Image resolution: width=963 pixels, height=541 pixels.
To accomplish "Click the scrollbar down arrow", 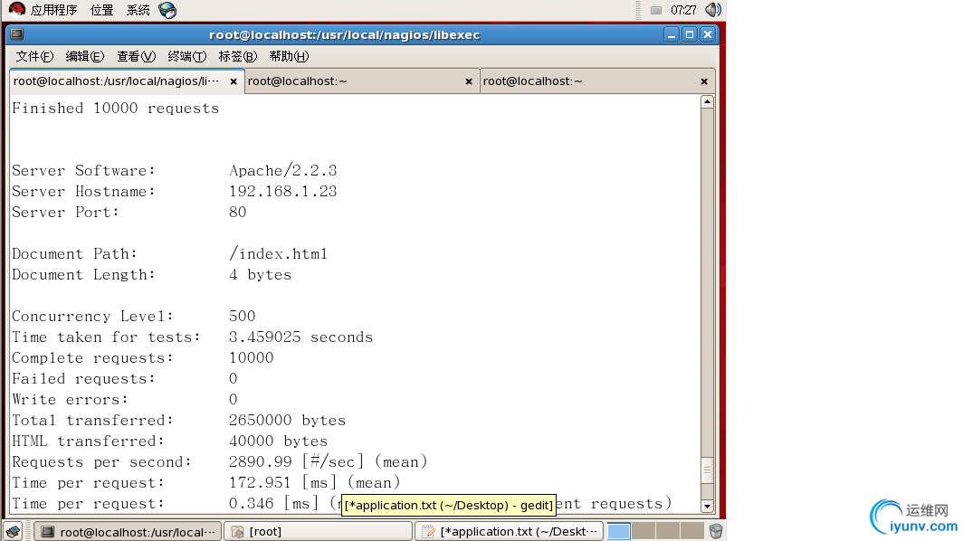I will 707,507.
